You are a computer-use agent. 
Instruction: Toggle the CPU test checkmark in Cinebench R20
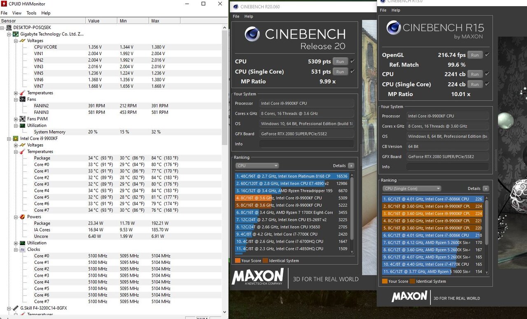coord(352,61)
